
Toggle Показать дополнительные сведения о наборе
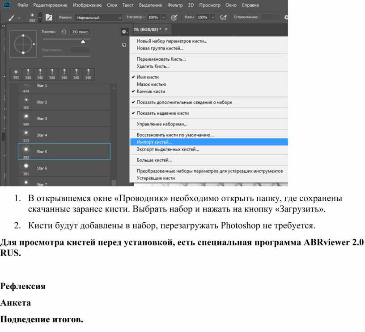[184, 102]
